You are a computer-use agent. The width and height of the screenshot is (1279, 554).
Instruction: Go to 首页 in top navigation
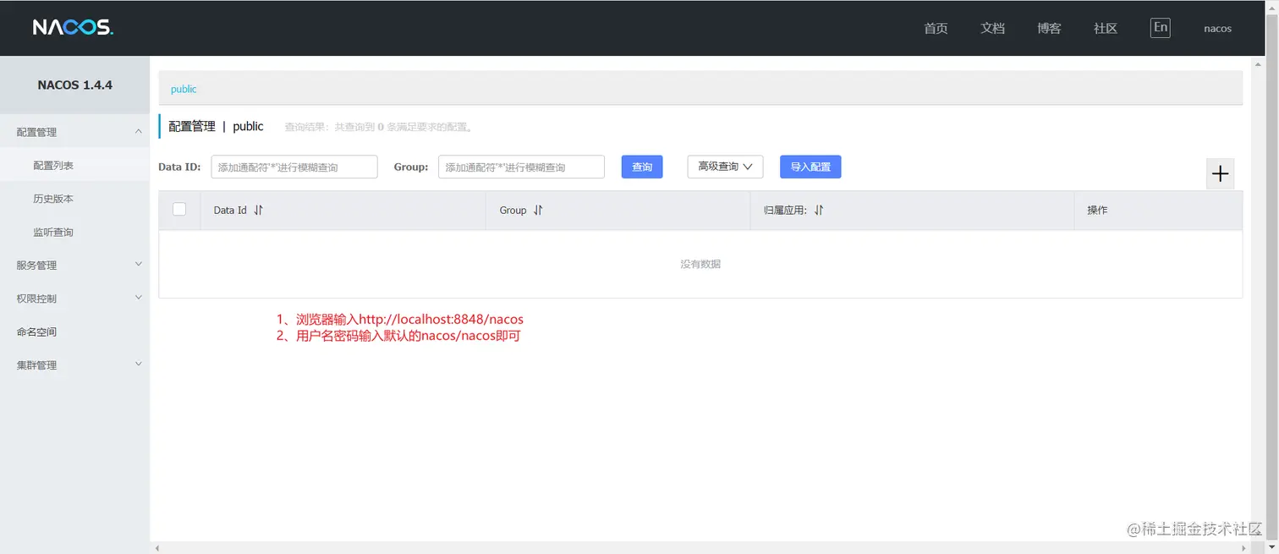pos(936,28)
